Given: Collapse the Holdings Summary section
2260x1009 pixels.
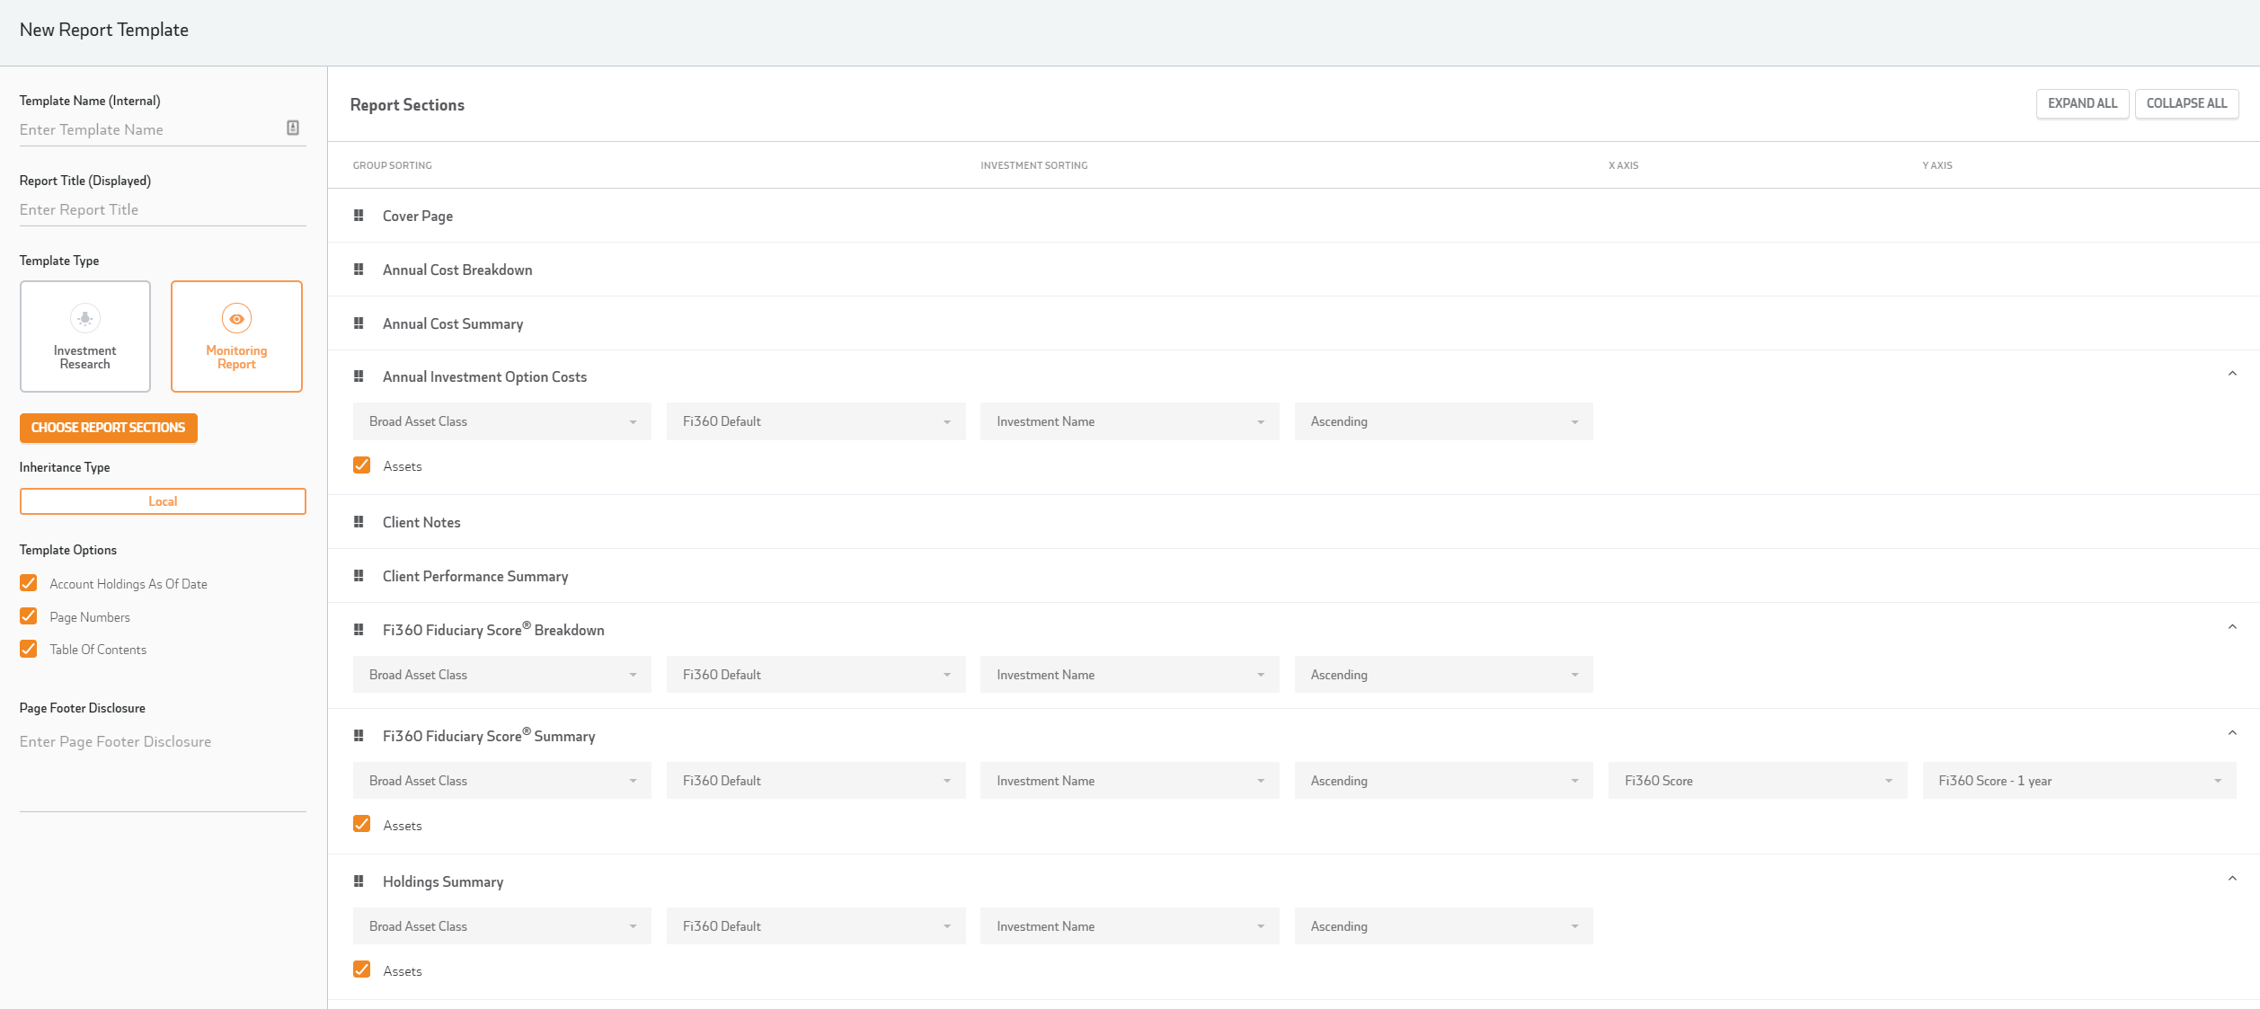Looking at the screenshot, I should coord(2232,880).
